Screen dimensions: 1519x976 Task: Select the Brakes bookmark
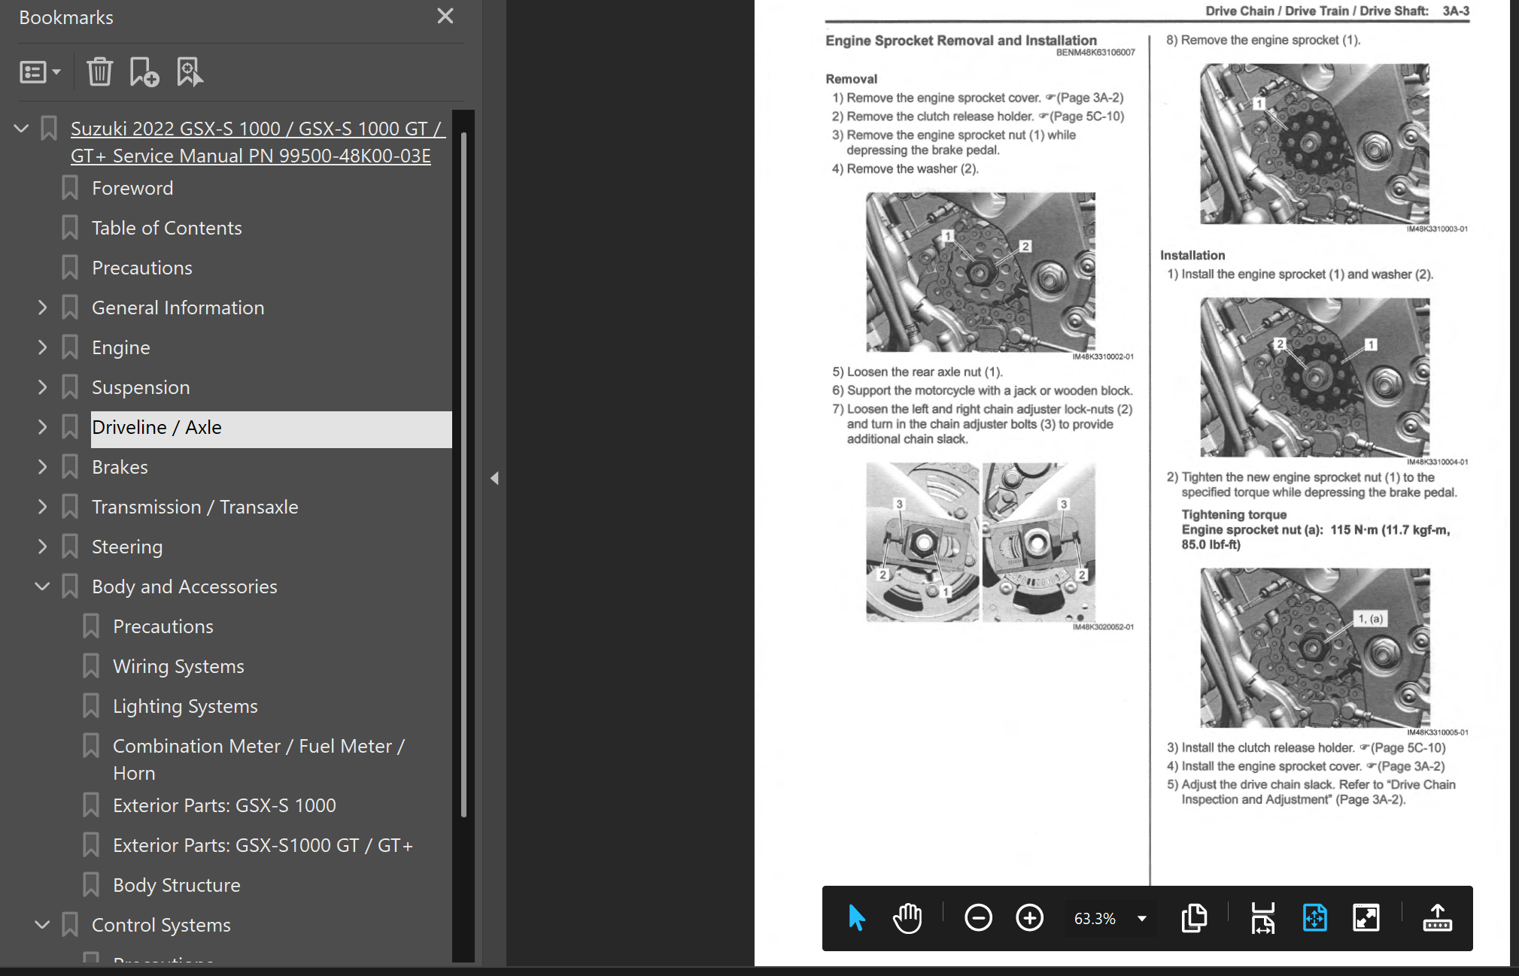(120, 467)
